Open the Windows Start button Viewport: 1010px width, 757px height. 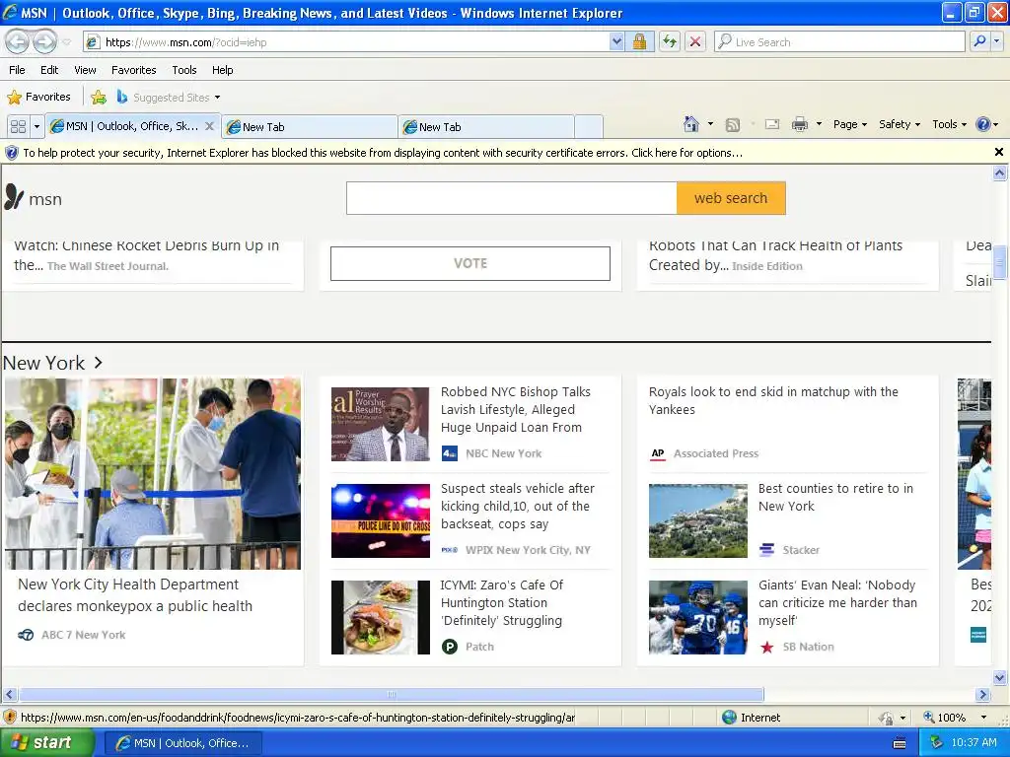tap(45, 742)
